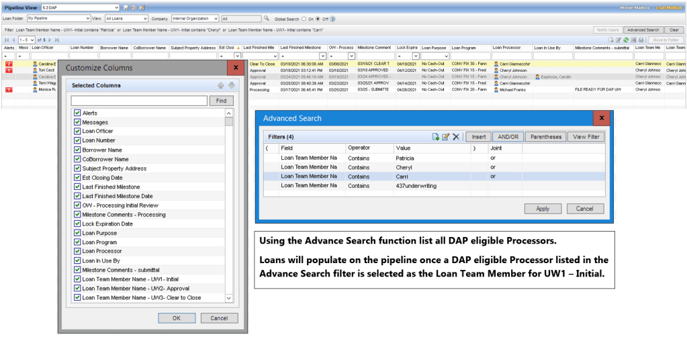Click the new filter icon in Advanced Search

436,137
